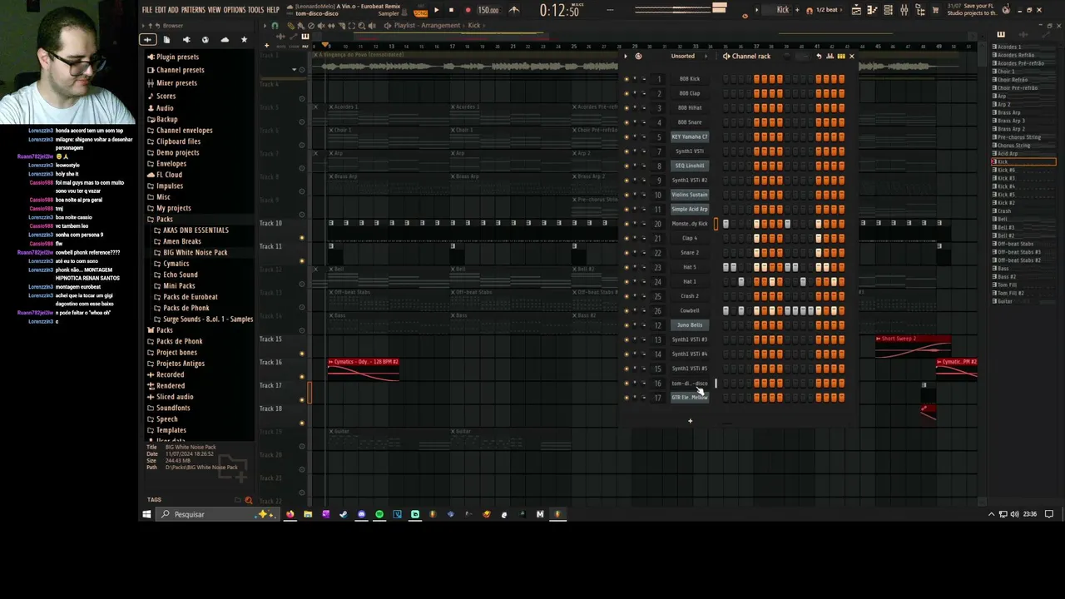This screenshot has width=1065, height=599.
Task: Click the Cowbell channel volume knob
Action: 643,310
